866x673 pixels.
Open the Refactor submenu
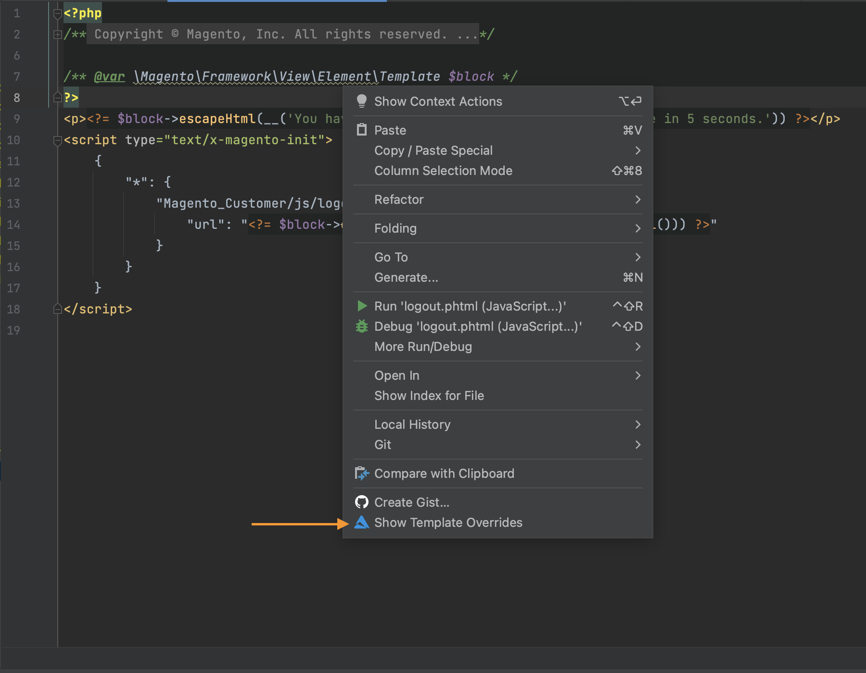[x=498, y=199]
